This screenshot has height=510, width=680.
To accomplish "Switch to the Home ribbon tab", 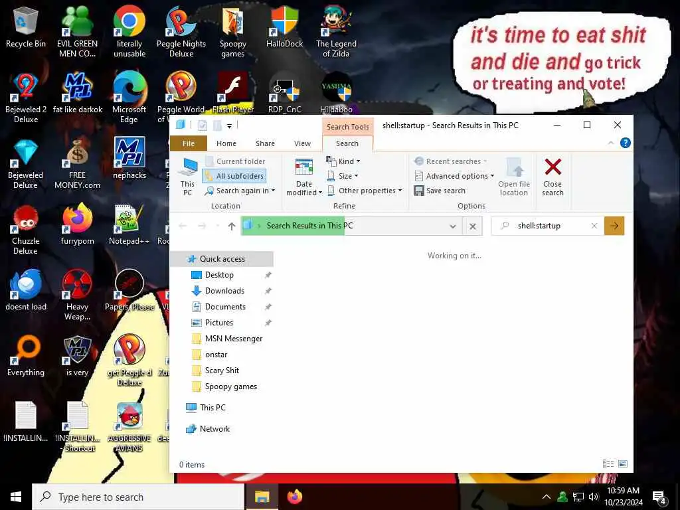I will click(226, 143).
